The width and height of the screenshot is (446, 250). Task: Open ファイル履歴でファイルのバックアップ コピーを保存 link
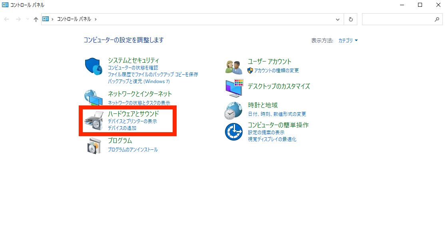pyautogui.click(x=153, y=74)
